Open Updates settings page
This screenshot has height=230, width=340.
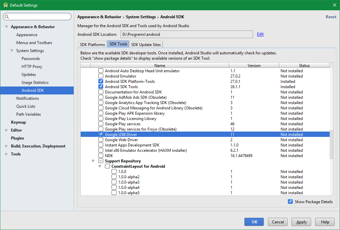coord(29,75)
